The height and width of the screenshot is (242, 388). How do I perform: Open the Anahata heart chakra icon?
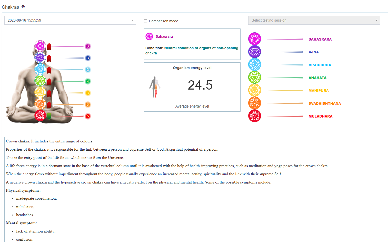(255, 77)
